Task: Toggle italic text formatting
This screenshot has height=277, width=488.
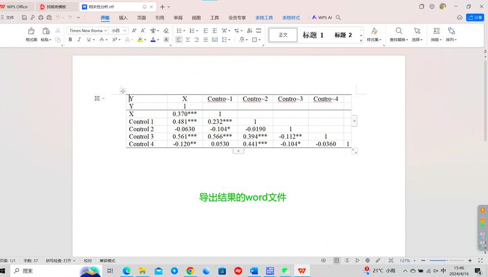Action: point(80,40)
